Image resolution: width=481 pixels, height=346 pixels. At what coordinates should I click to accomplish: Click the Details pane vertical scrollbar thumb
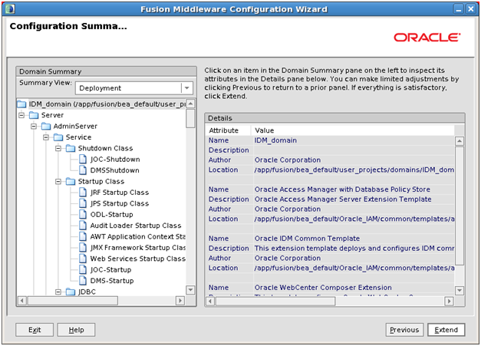460,206
